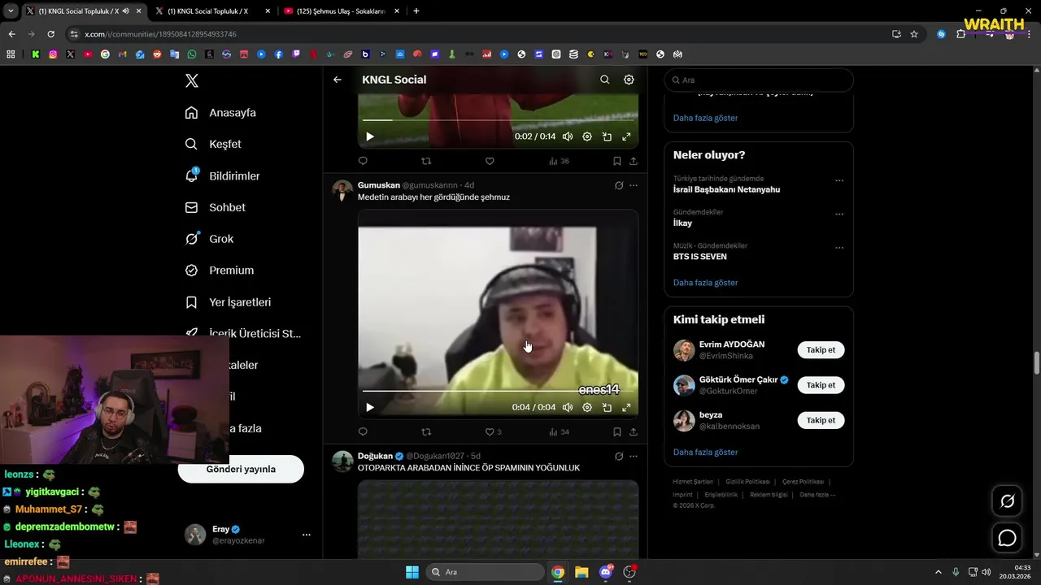Like the top post with 36 views
The image size is (1041, 585).
click(x=490, y=161)
